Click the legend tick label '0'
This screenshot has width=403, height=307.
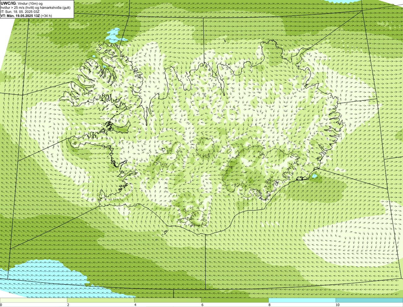1,305
